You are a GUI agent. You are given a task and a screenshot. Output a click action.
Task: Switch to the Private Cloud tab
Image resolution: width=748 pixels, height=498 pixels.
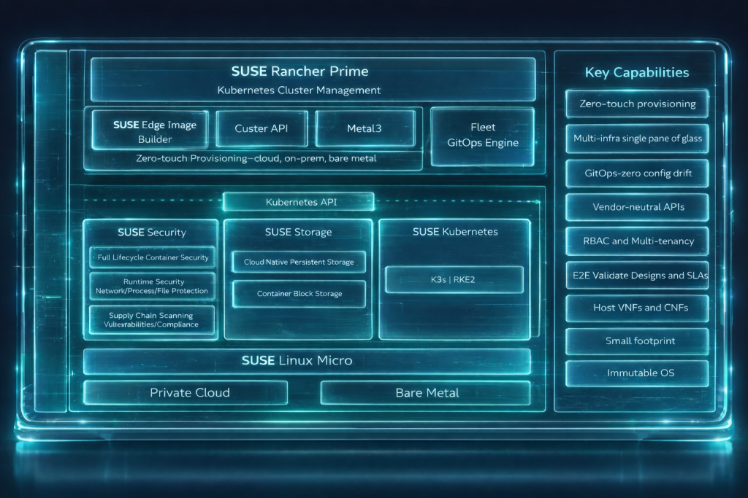point(186,392)
